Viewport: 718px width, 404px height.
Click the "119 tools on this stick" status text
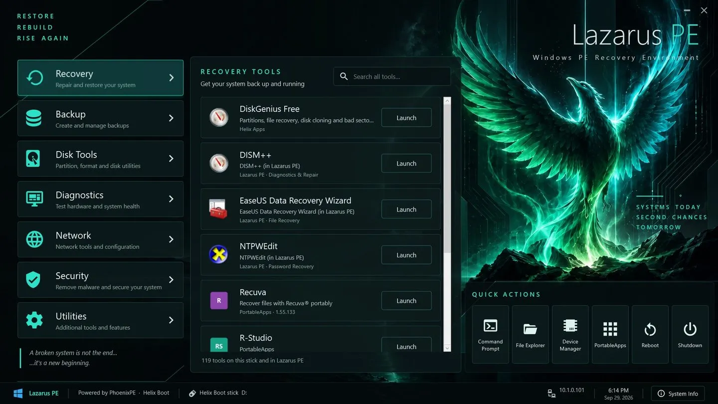pyautogui.click(x=252, y=360)
